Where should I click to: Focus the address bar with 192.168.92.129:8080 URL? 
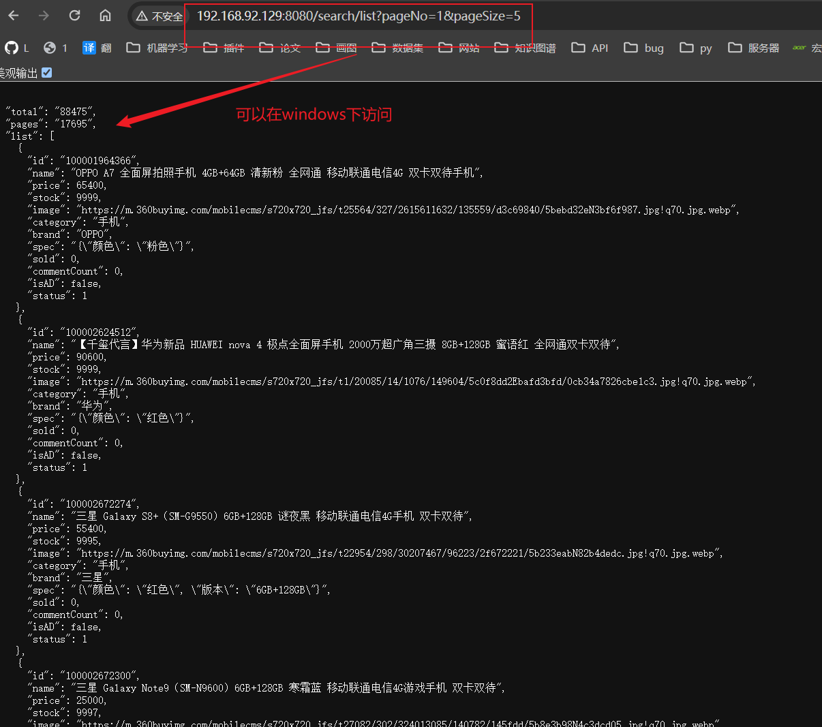pos(359,16)
